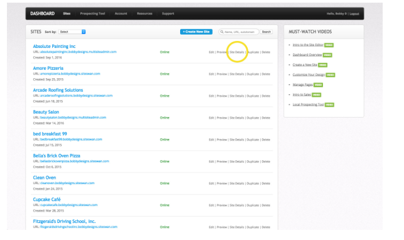Open Site Details for Bella's Brick Oven Pizza
Screen dimensions: 404x240
point(237,162)
